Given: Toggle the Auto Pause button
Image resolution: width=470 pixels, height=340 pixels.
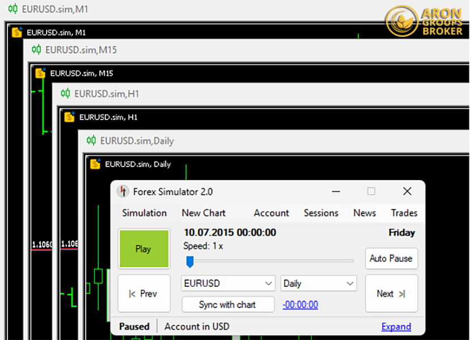Looking at the screenshot, I should pos(391,258).
